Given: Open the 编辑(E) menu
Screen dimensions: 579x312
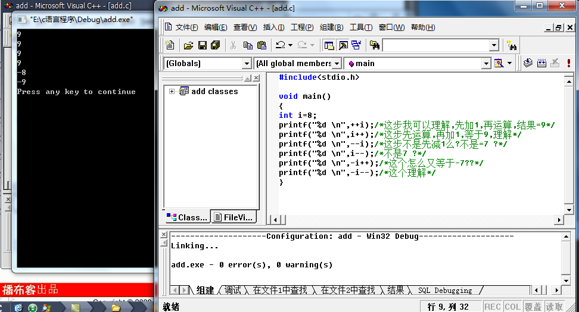Looking at the screenshot, I should pos(216,27).
